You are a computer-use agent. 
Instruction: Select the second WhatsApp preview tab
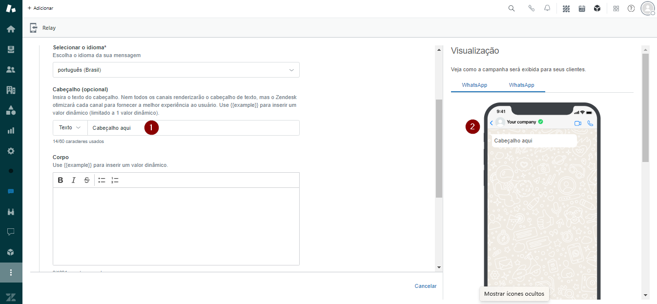521,85
